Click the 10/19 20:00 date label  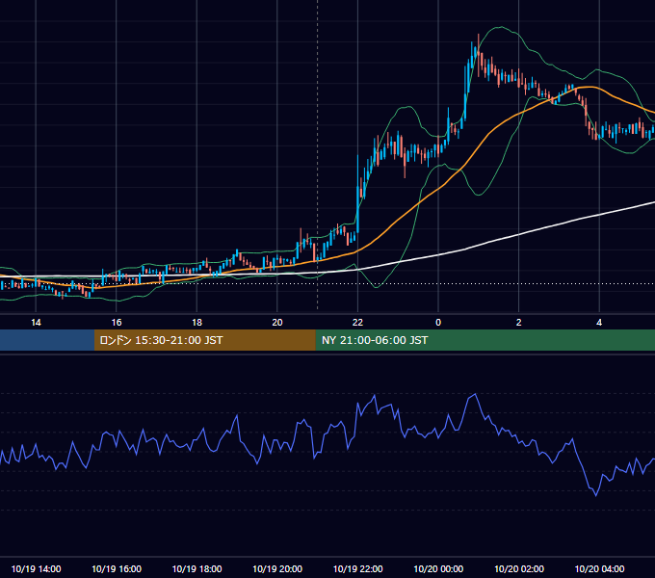coord(277,568)
